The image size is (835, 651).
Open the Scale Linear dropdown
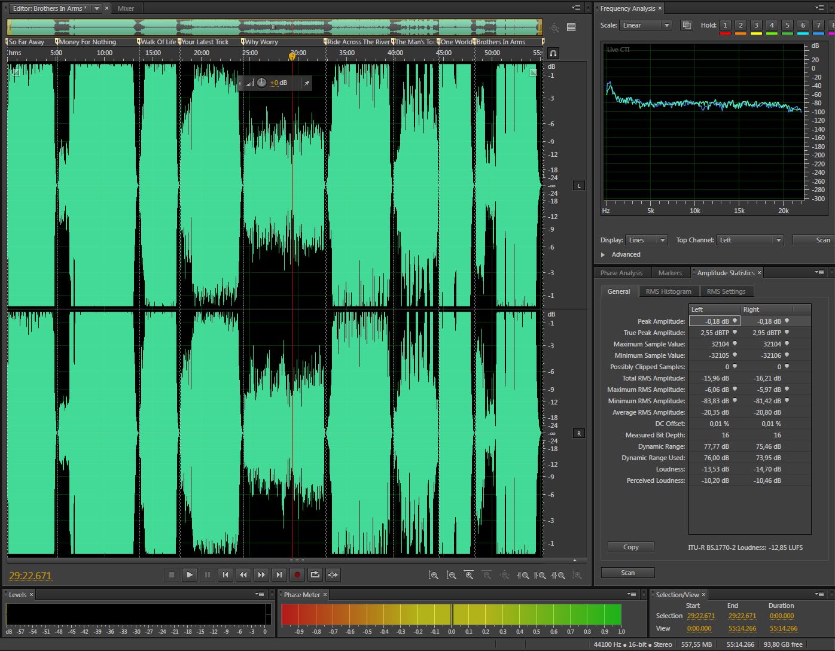[645, 25]
